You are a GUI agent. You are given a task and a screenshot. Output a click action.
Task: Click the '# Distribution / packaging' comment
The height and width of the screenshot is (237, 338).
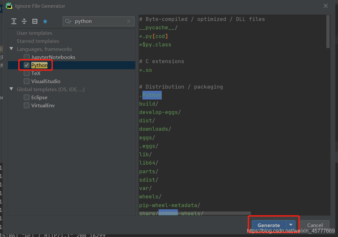pos(181,87)
